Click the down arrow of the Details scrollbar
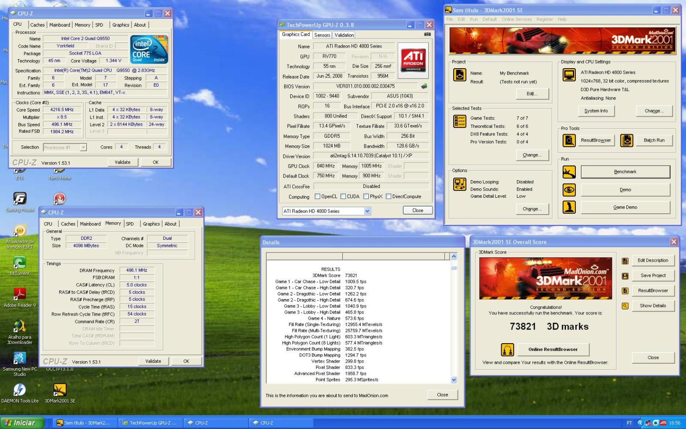Screen dimensions: 686x429 pos(454,380)
